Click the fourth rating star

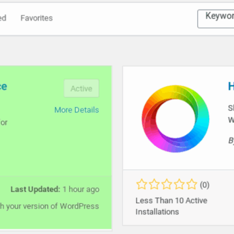(179, 184)
